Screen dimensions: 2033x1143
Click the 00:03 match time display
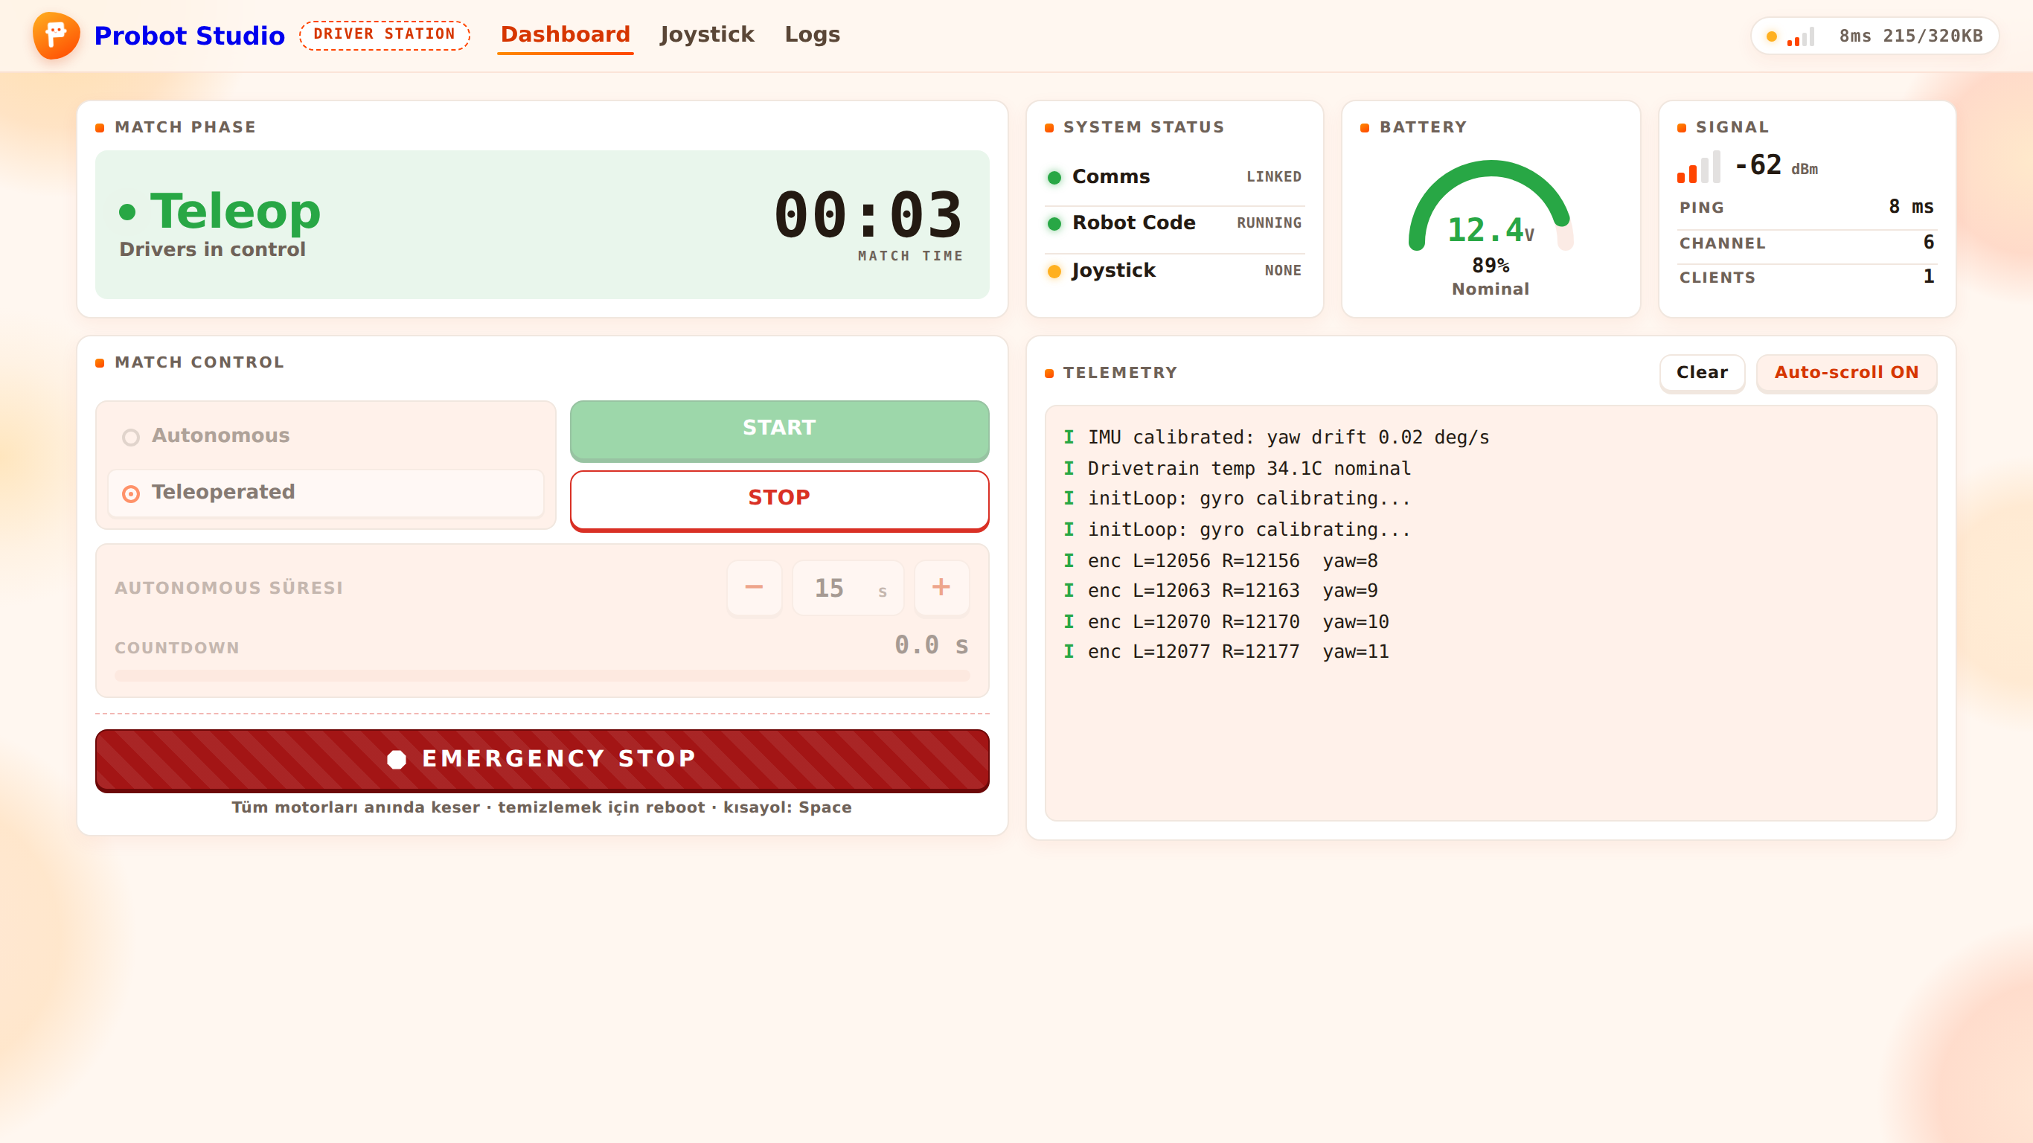868,215
